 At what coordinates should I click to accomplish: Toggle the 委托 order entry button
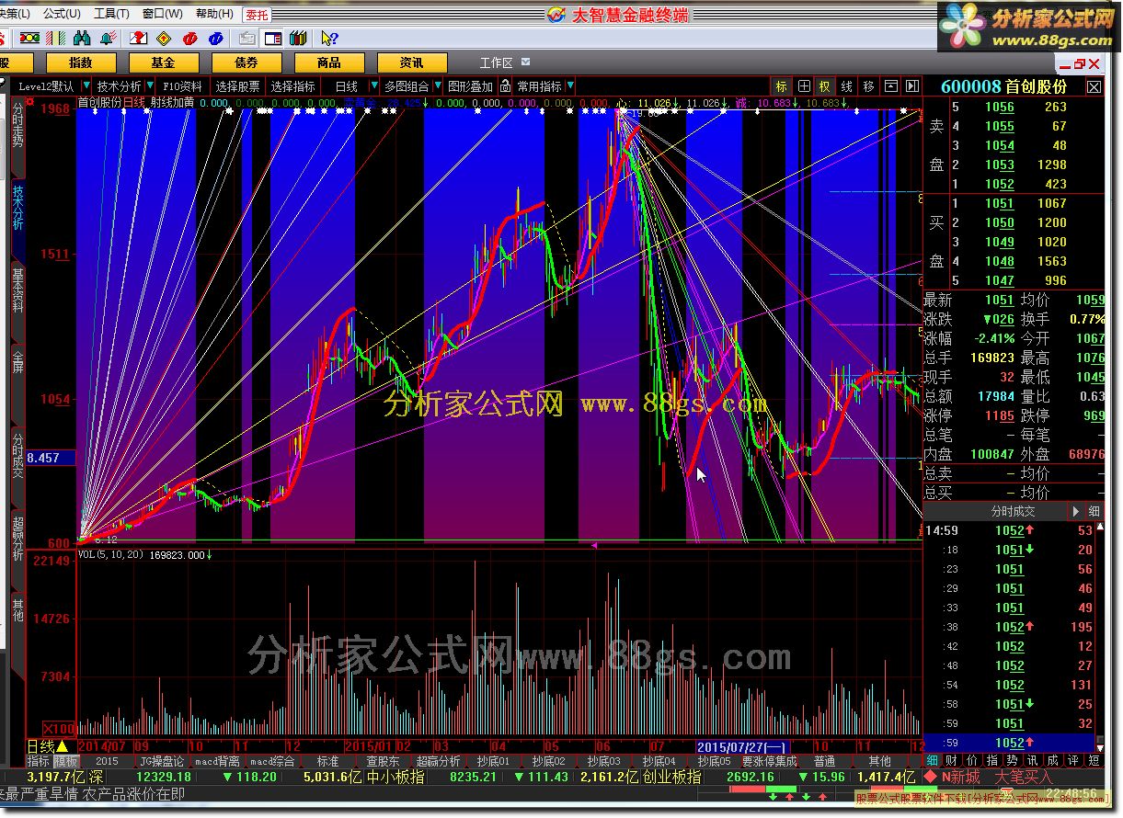coord(258,15)
